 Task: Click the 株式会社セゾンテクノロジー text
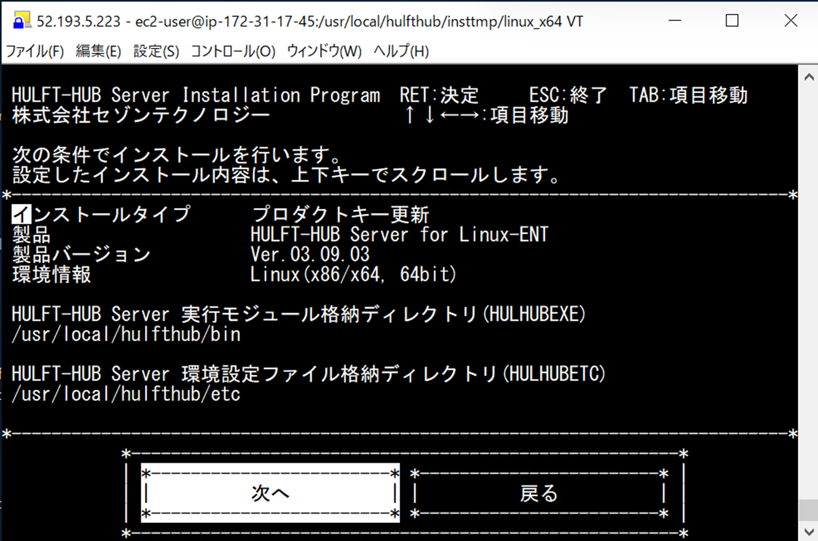(141, 115)
